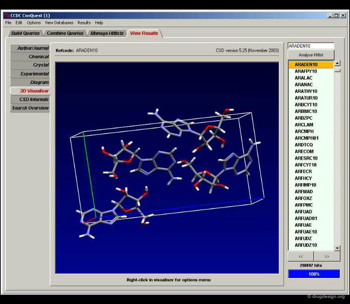This screenshot has width=350, height=304.
Task: Select ARAFPY10 in the hitlist
Action: click(x=311, y=71)
